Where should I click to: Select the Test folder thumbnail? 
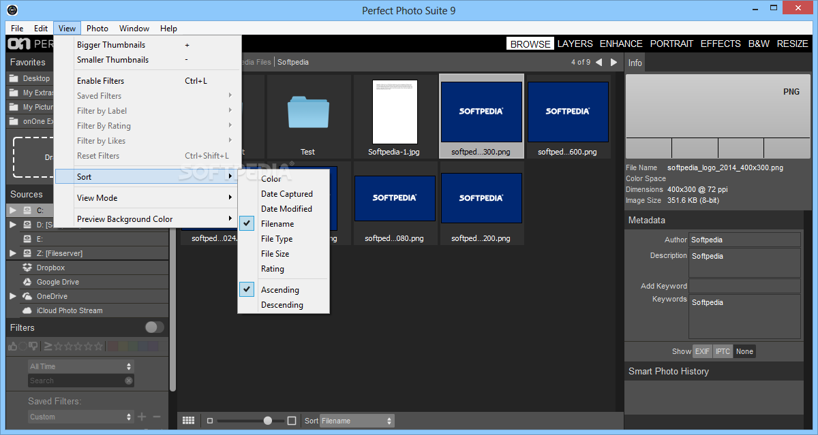(308, 117)
